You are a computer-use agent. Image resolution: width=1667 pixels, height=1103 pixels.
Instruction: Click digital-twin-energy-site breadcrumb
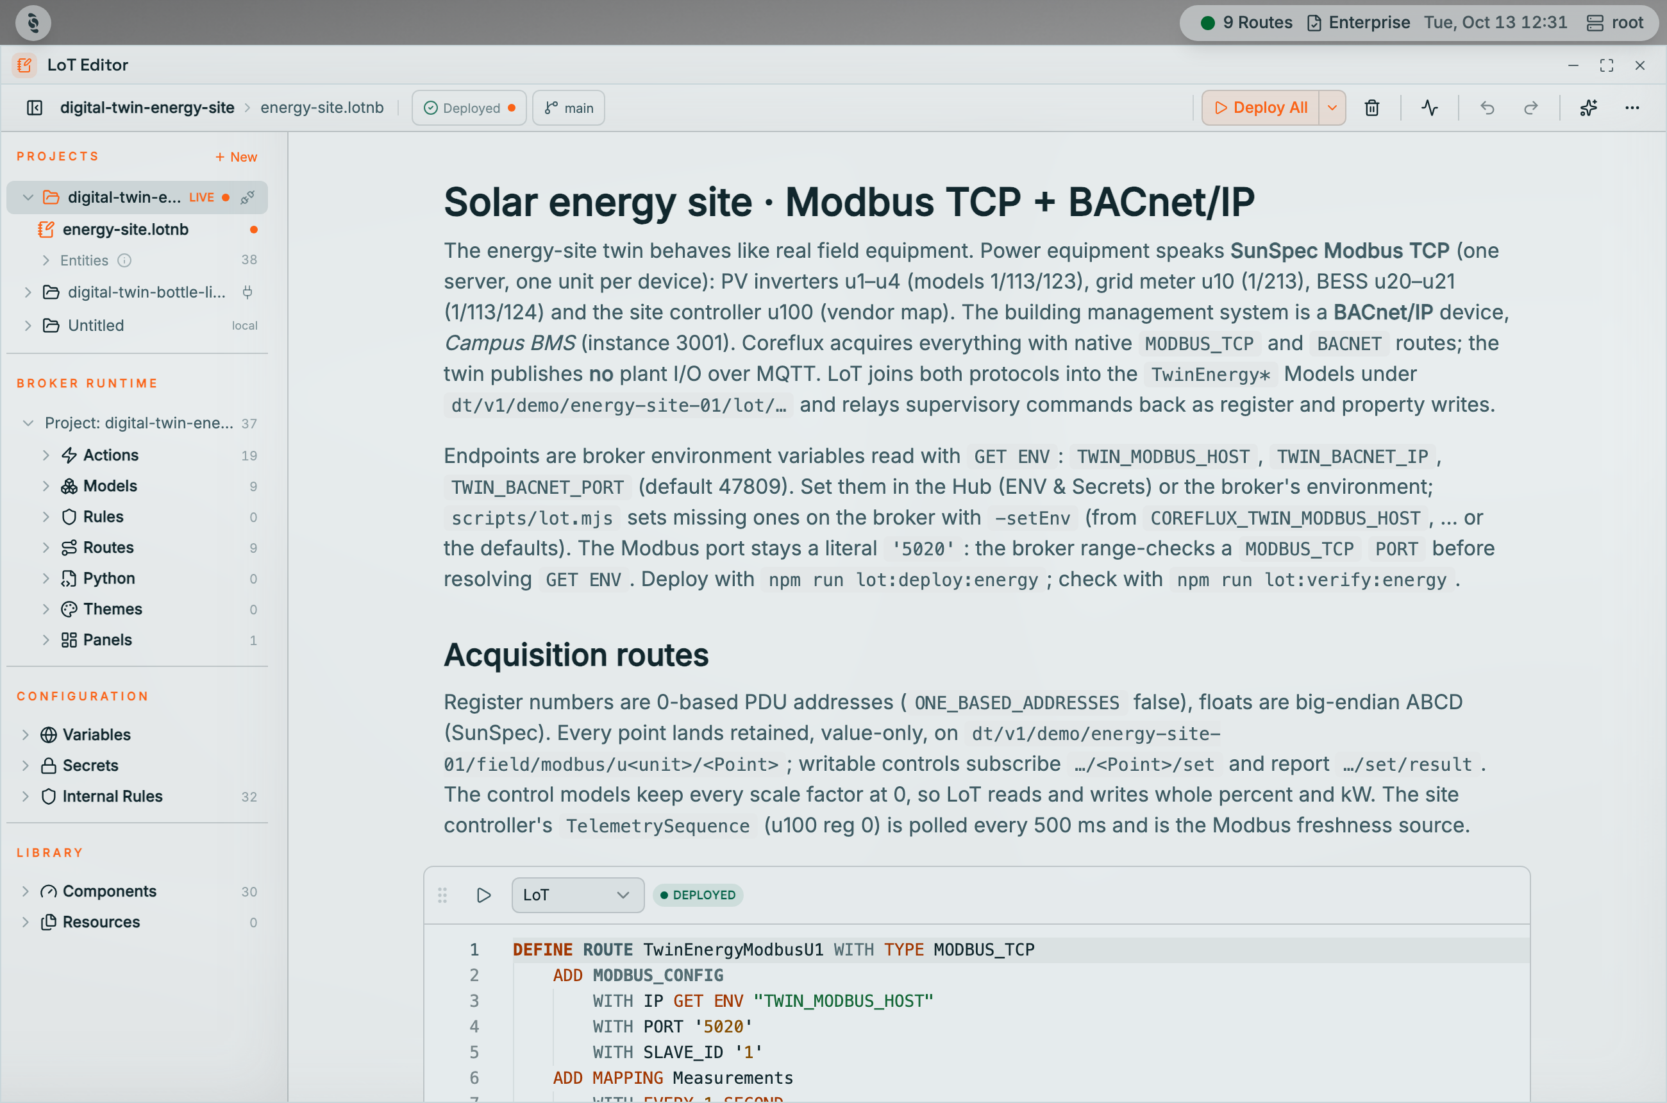click(x=147, y=108)
